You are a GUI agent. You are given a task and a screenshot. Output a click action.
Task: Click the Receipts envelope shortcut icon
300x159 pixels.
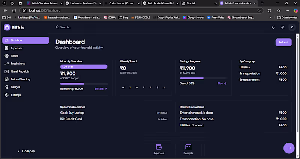[188, 147]
